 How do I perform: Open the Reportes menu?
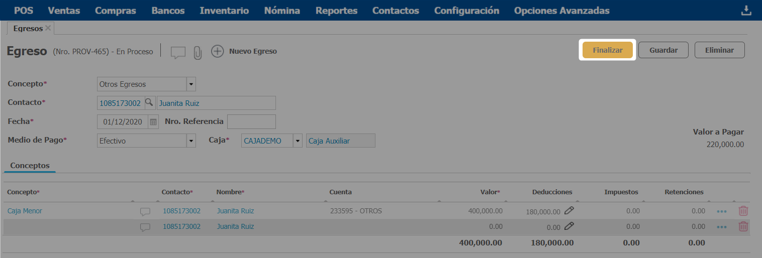[336, 11]
